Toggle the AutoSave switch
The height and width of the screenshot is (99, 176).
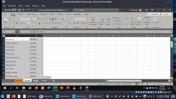pyautogui.click(x=14, y=10)
